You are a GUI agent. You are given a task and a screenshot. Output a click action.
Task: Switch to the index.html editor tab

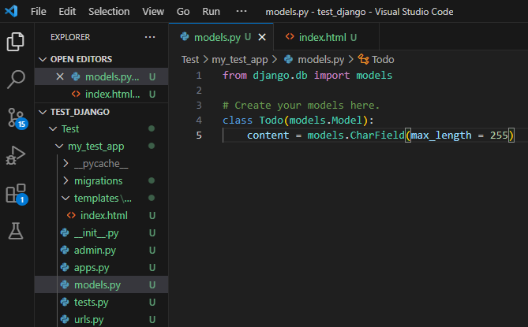[x=326, y=37]
